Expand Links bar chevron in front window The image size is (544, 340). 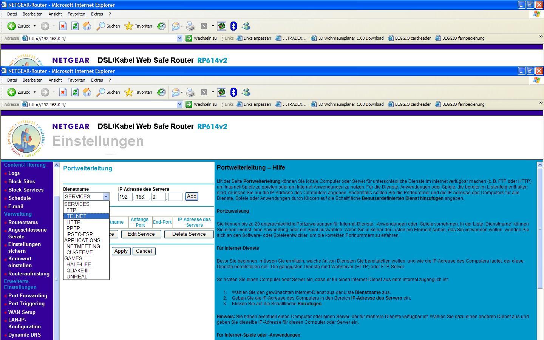(540, 103)
